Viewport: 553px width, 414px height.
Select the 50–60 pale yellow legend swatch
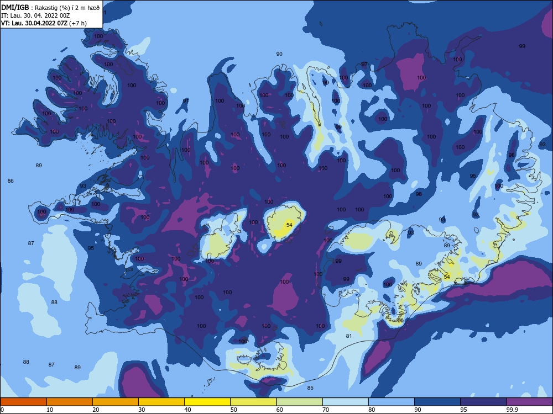click(253, 402)
